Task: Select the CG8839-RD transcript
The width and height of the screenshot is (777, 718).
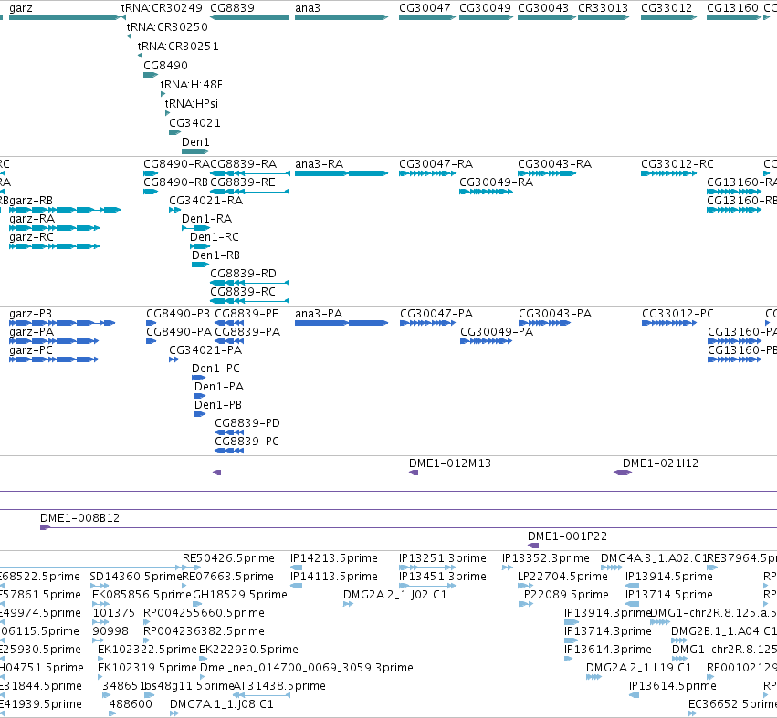Action: pyautogui.click(x=250, y=283)
